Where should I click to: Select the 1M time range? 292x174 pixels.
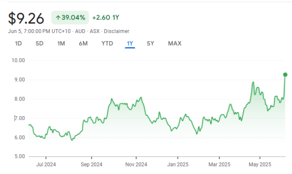coord(61,43)
